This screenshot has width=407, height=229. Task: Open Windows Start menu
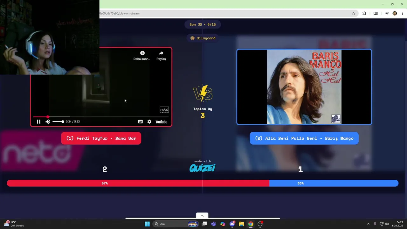point(147,224)
